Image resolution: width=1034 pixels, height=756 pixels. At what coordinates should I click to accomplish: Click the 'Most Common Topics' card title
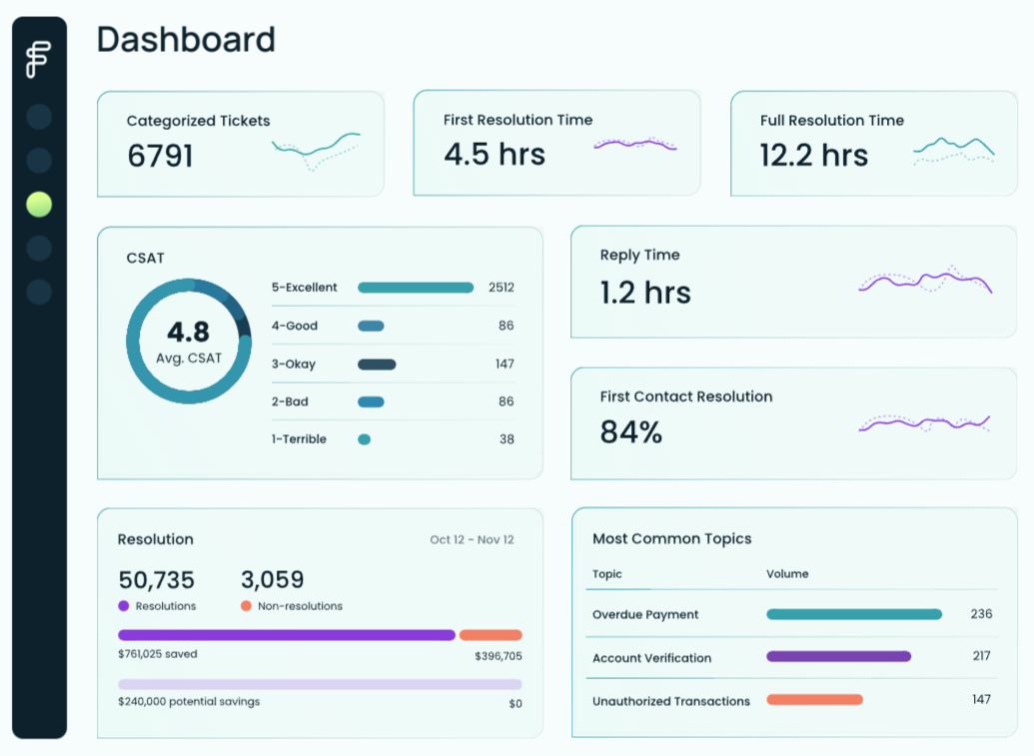click(x=671, y=539)
